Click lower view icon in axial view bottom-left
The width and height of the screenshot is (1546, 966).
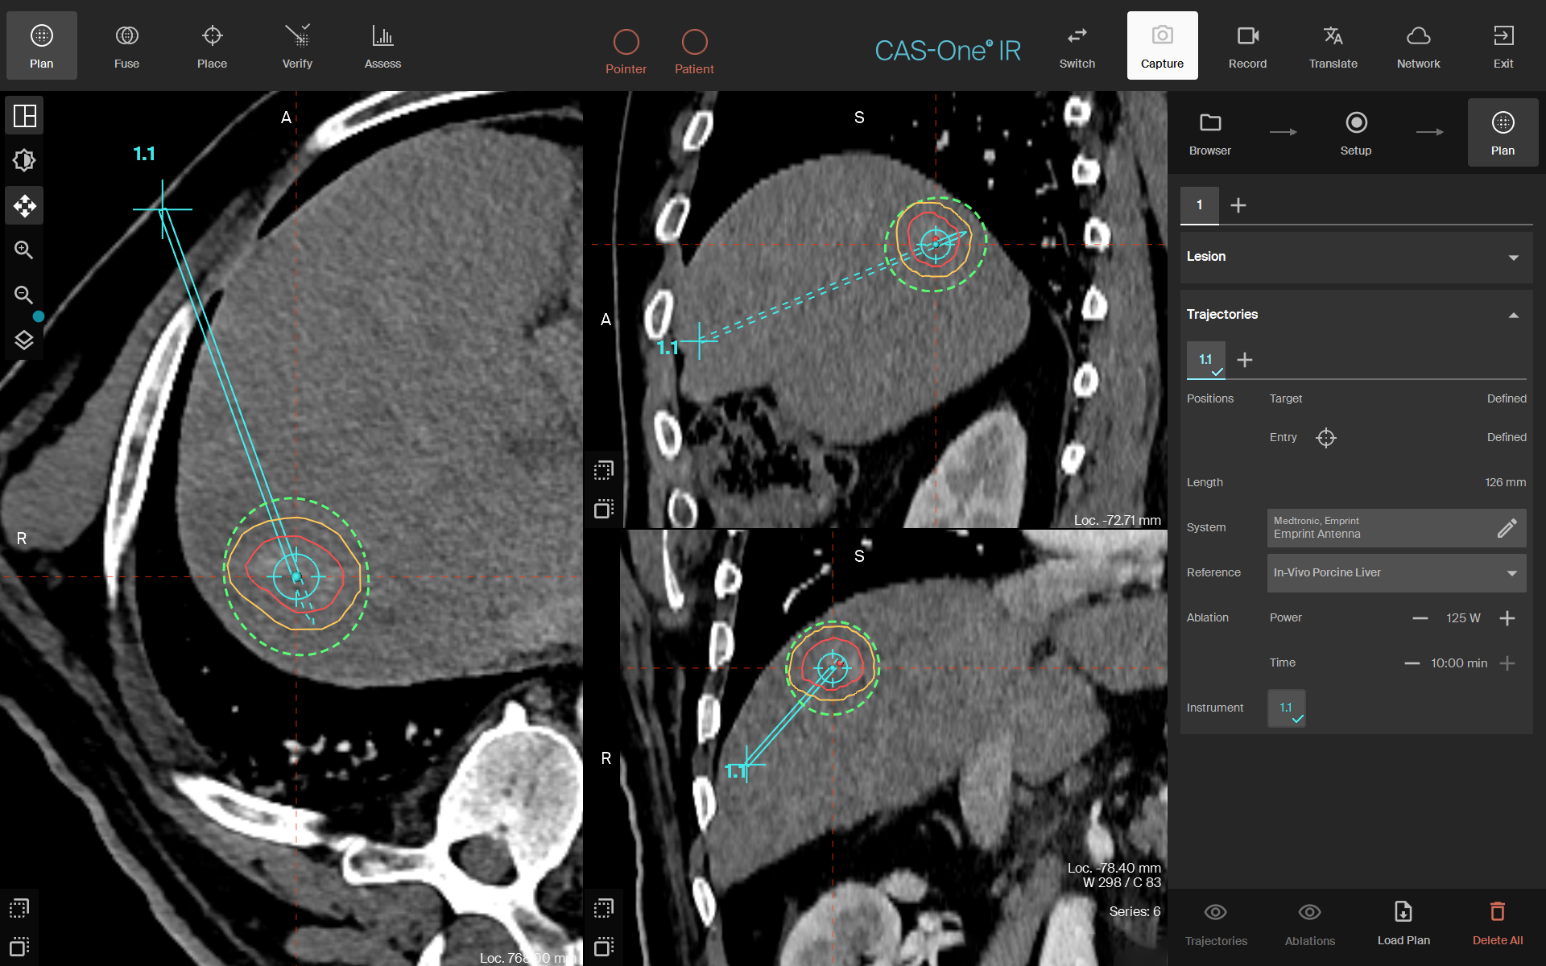click(19, 946)
